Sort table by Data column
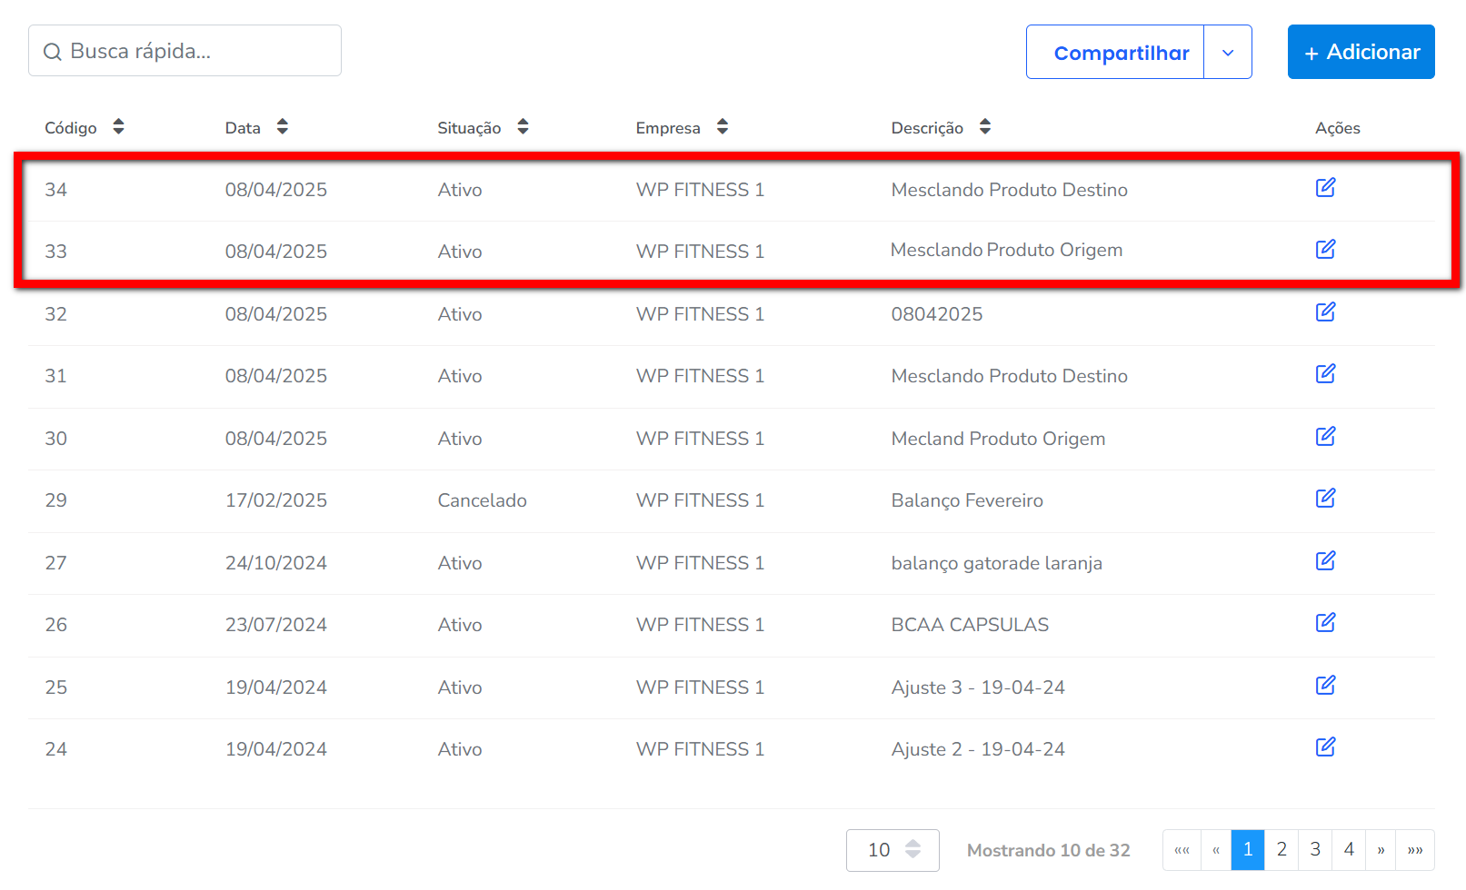 coord(282,127)
